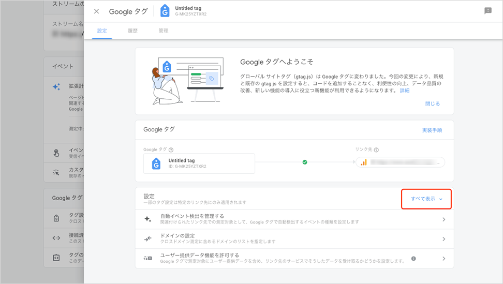Click connected site tags code icon in background
This screenshot has width=503, height=284.
click(56, 238)
